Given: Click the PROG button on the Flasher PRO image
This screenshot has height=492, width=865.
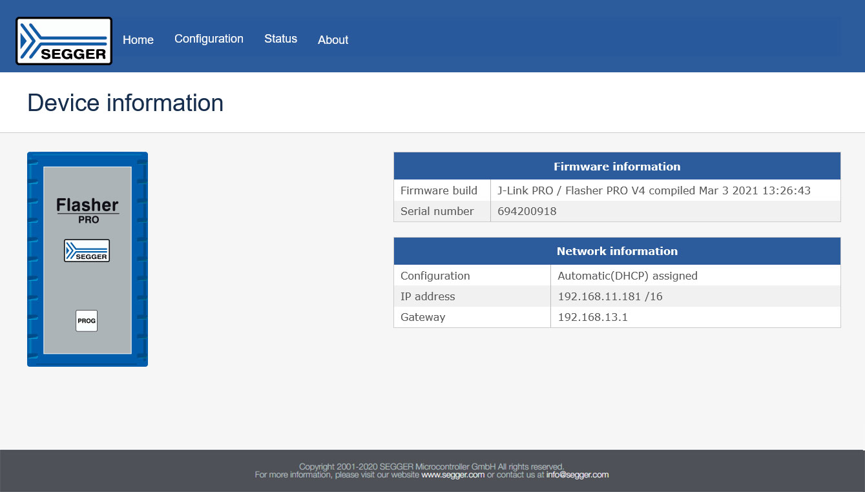Looking at the screenshot, I should tap(86, 320).
